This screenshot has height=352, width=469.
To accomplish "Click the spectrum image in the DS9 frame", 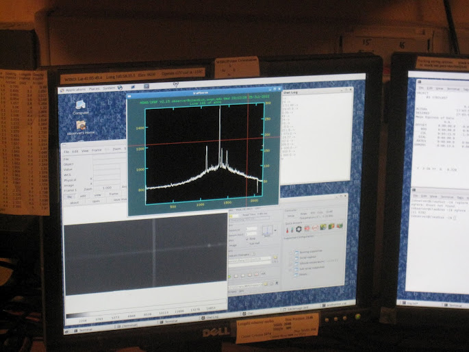I will pos(145,254).
